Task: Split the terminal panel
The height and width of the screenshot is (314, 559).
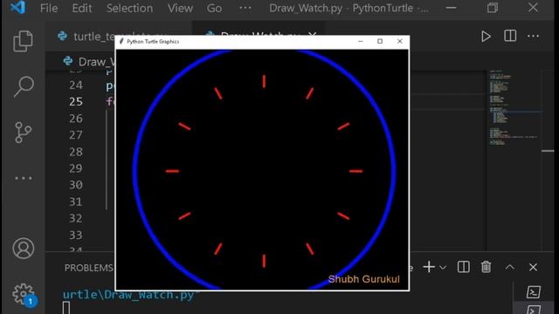Action: (464, 267)
